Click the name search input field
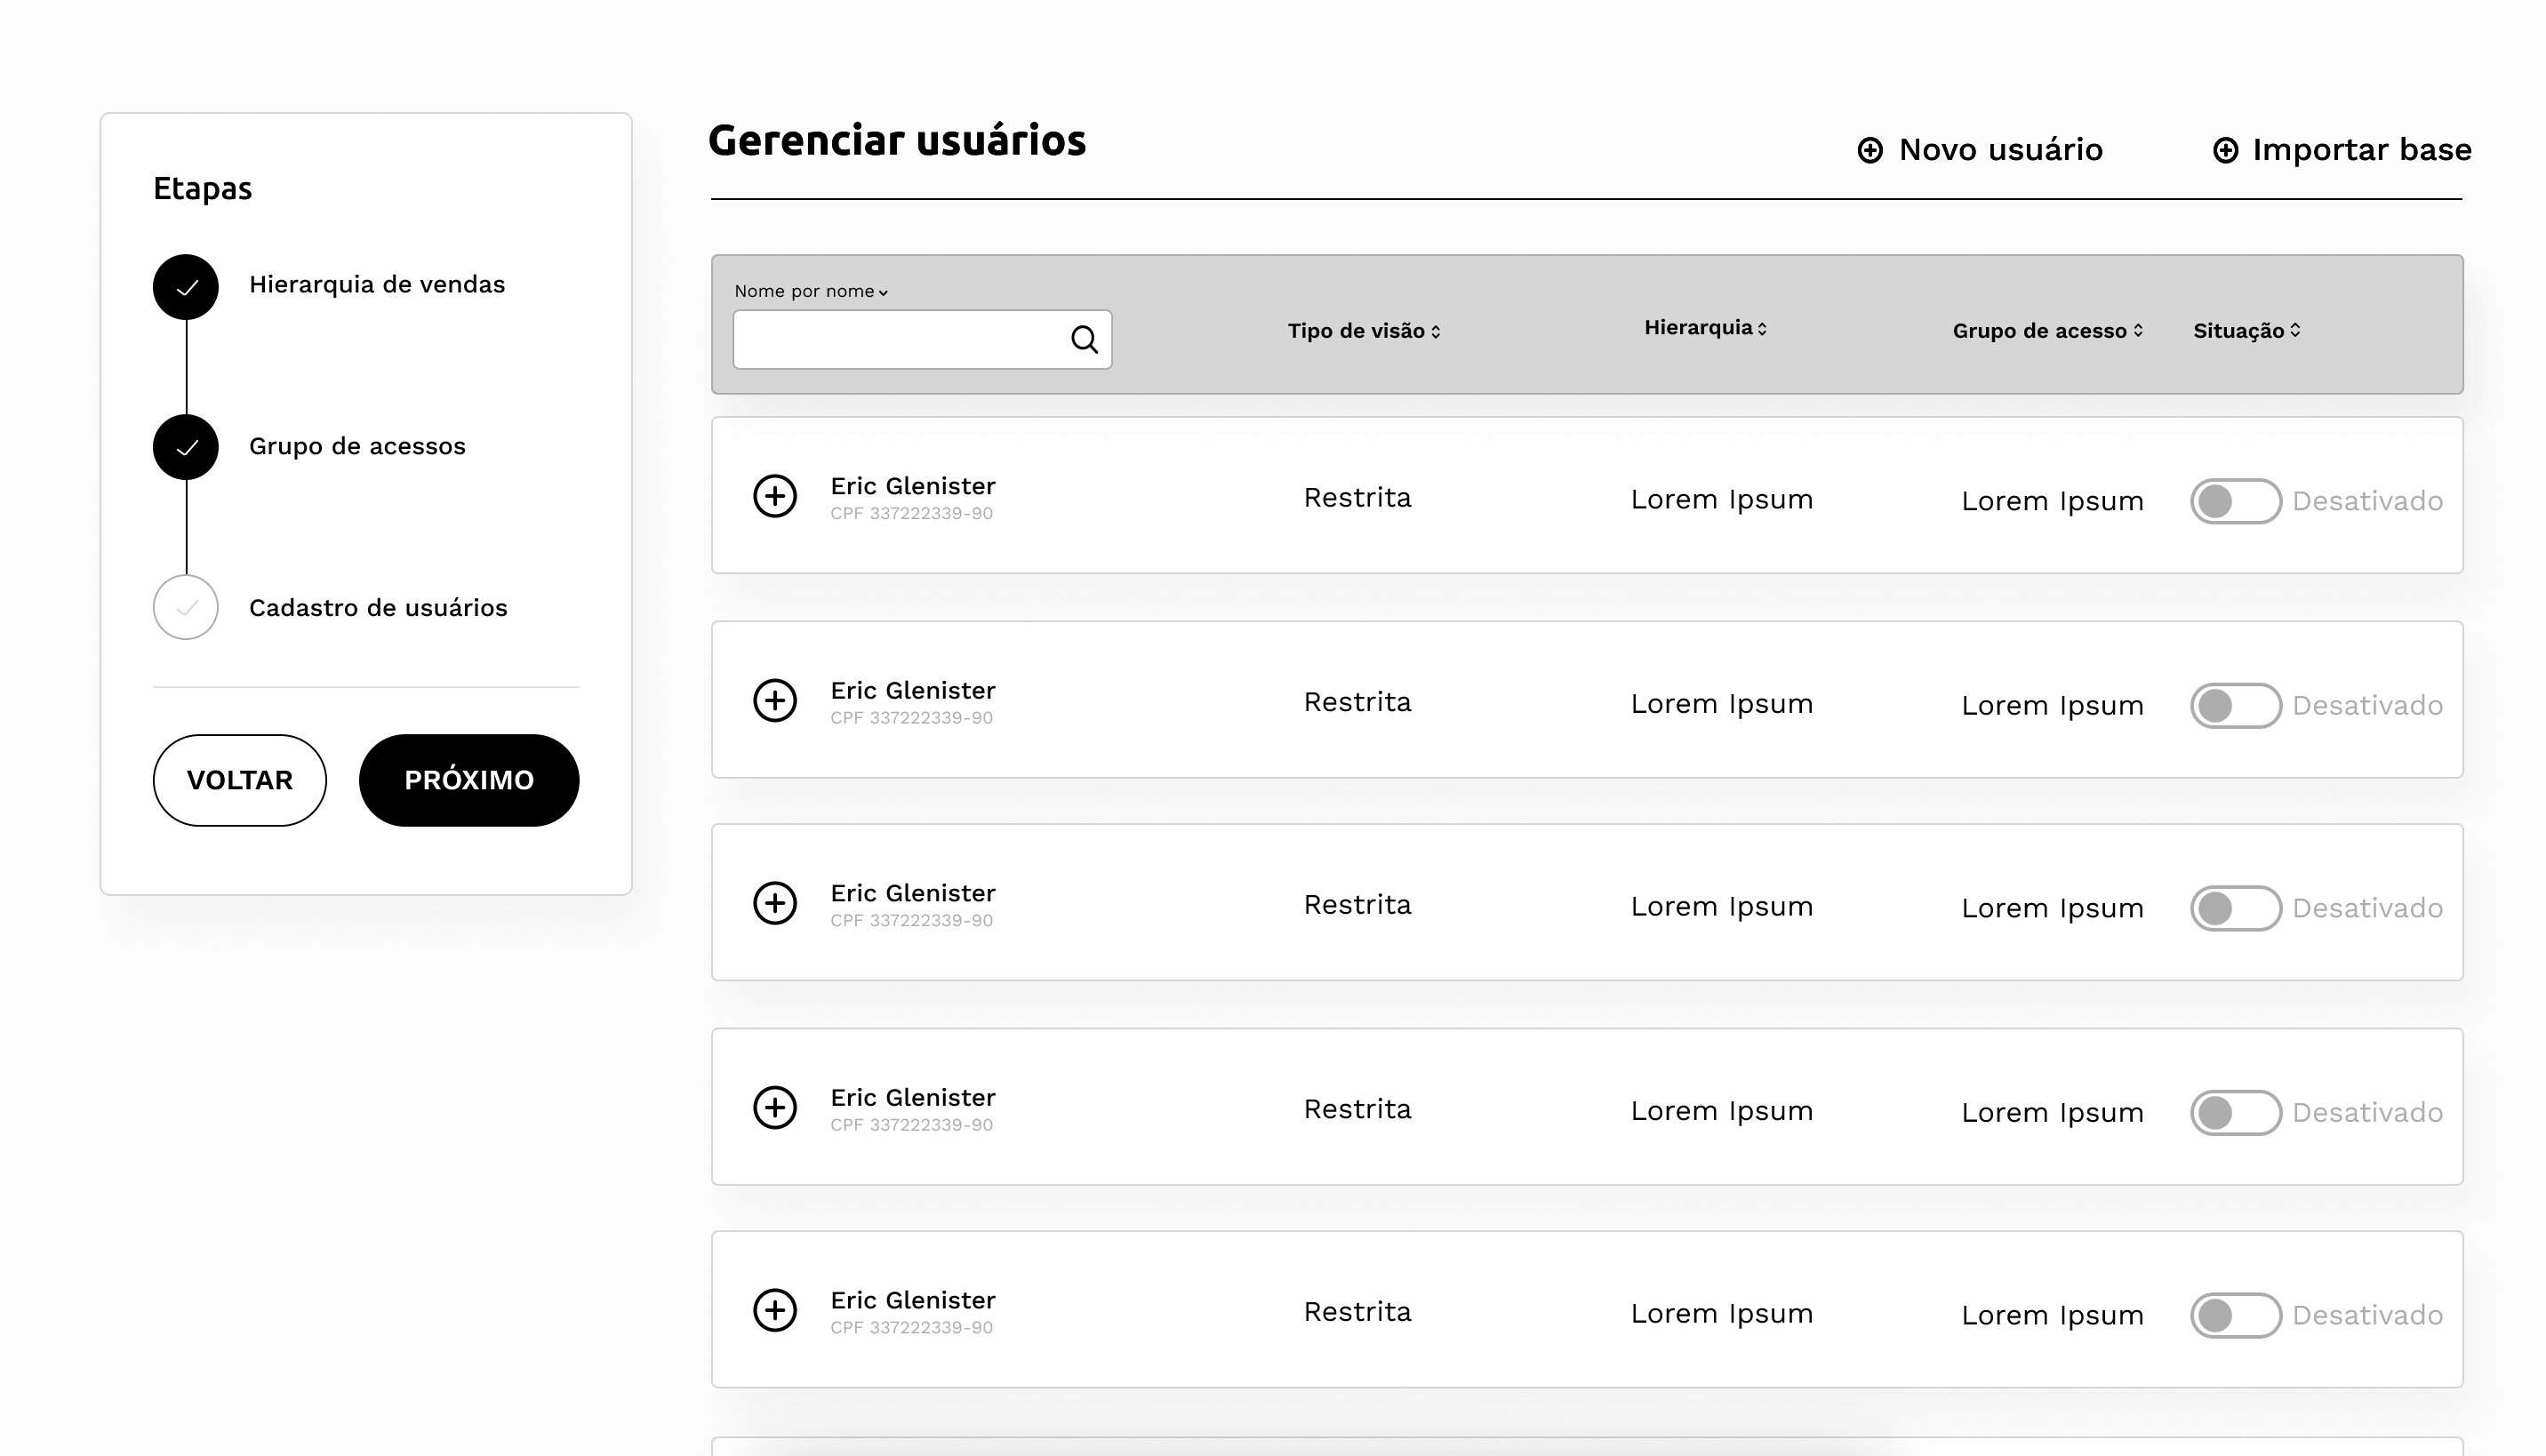The width and height of the screenshot is (2546, 1456). coord(900,340)
